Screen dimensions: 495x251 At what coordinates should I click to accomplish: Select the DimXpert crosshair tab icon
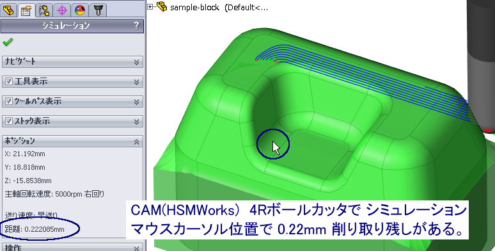62,10
